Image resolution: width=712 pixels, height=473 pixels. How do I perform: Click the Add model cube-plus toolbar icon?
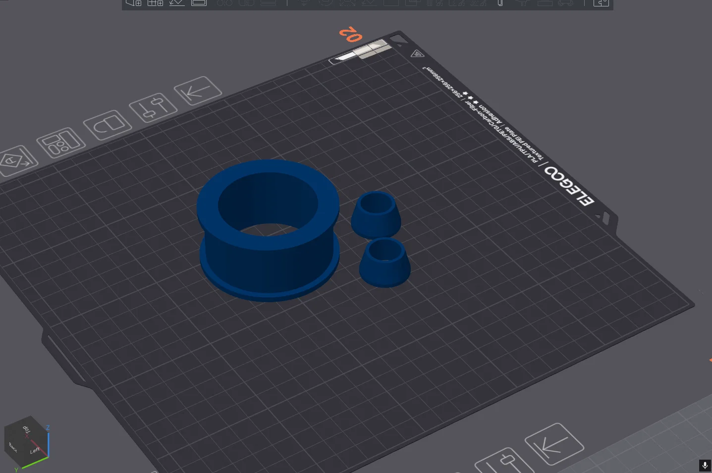(134, 3)
